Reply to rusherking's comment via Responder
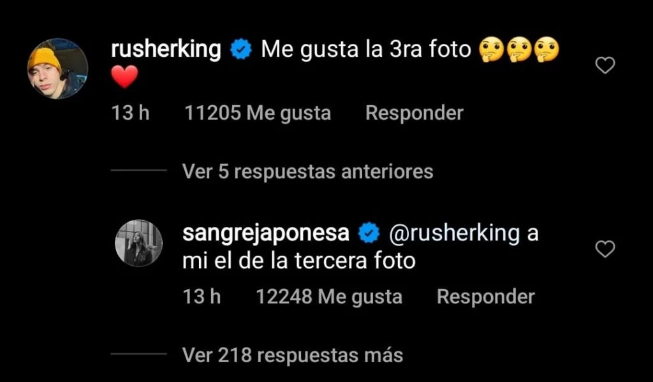This screenshot has height=382, width=653. [x=415, y=113]
